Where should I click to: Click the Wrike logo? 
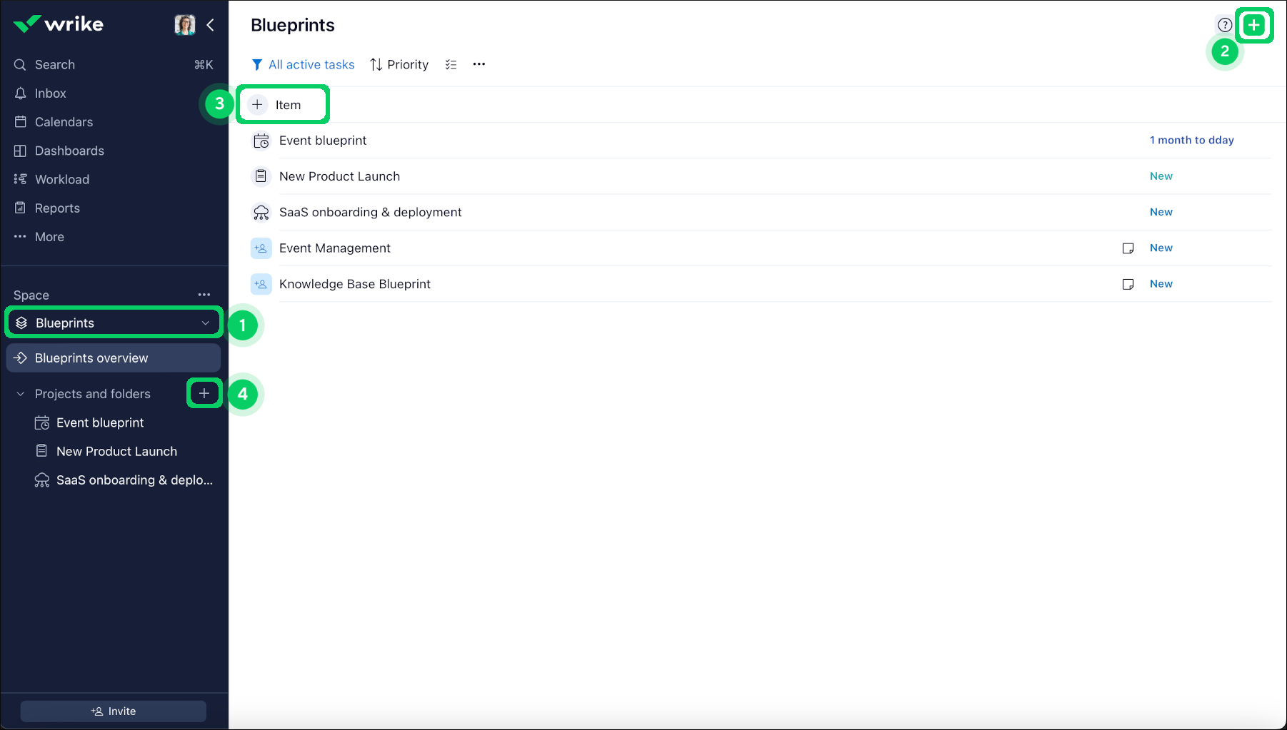click(59, 24)
